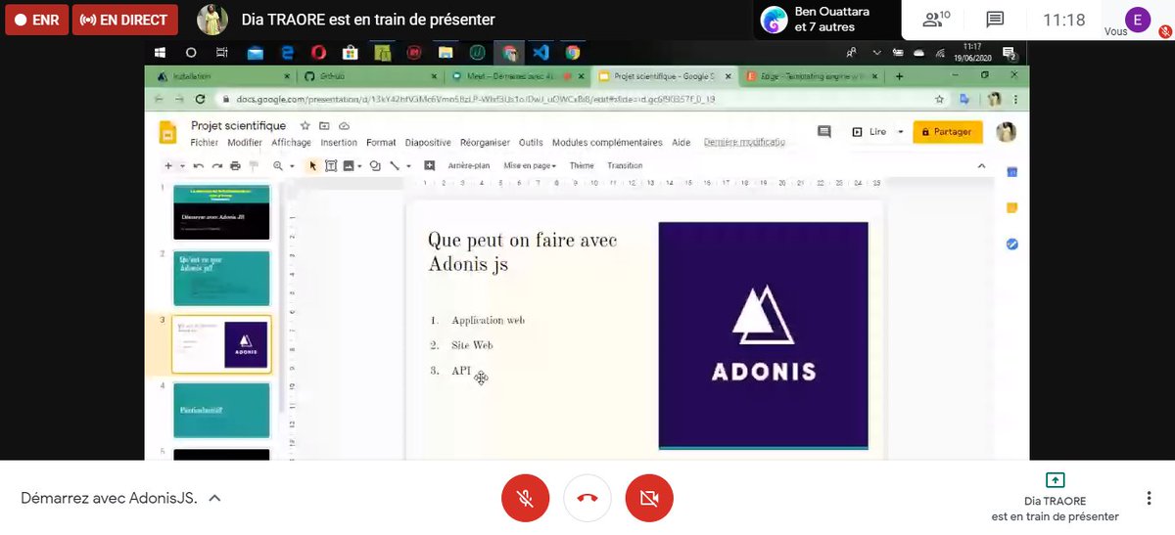Click the undo arrow in toolbar
The height and width of the screenshot is (535, 1175).
pos(199,166)
